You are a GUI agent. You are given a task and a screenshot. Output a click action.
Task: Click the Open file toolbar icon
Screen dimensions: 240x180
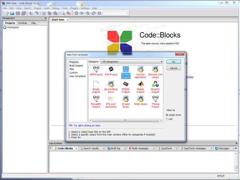point(12,13)
